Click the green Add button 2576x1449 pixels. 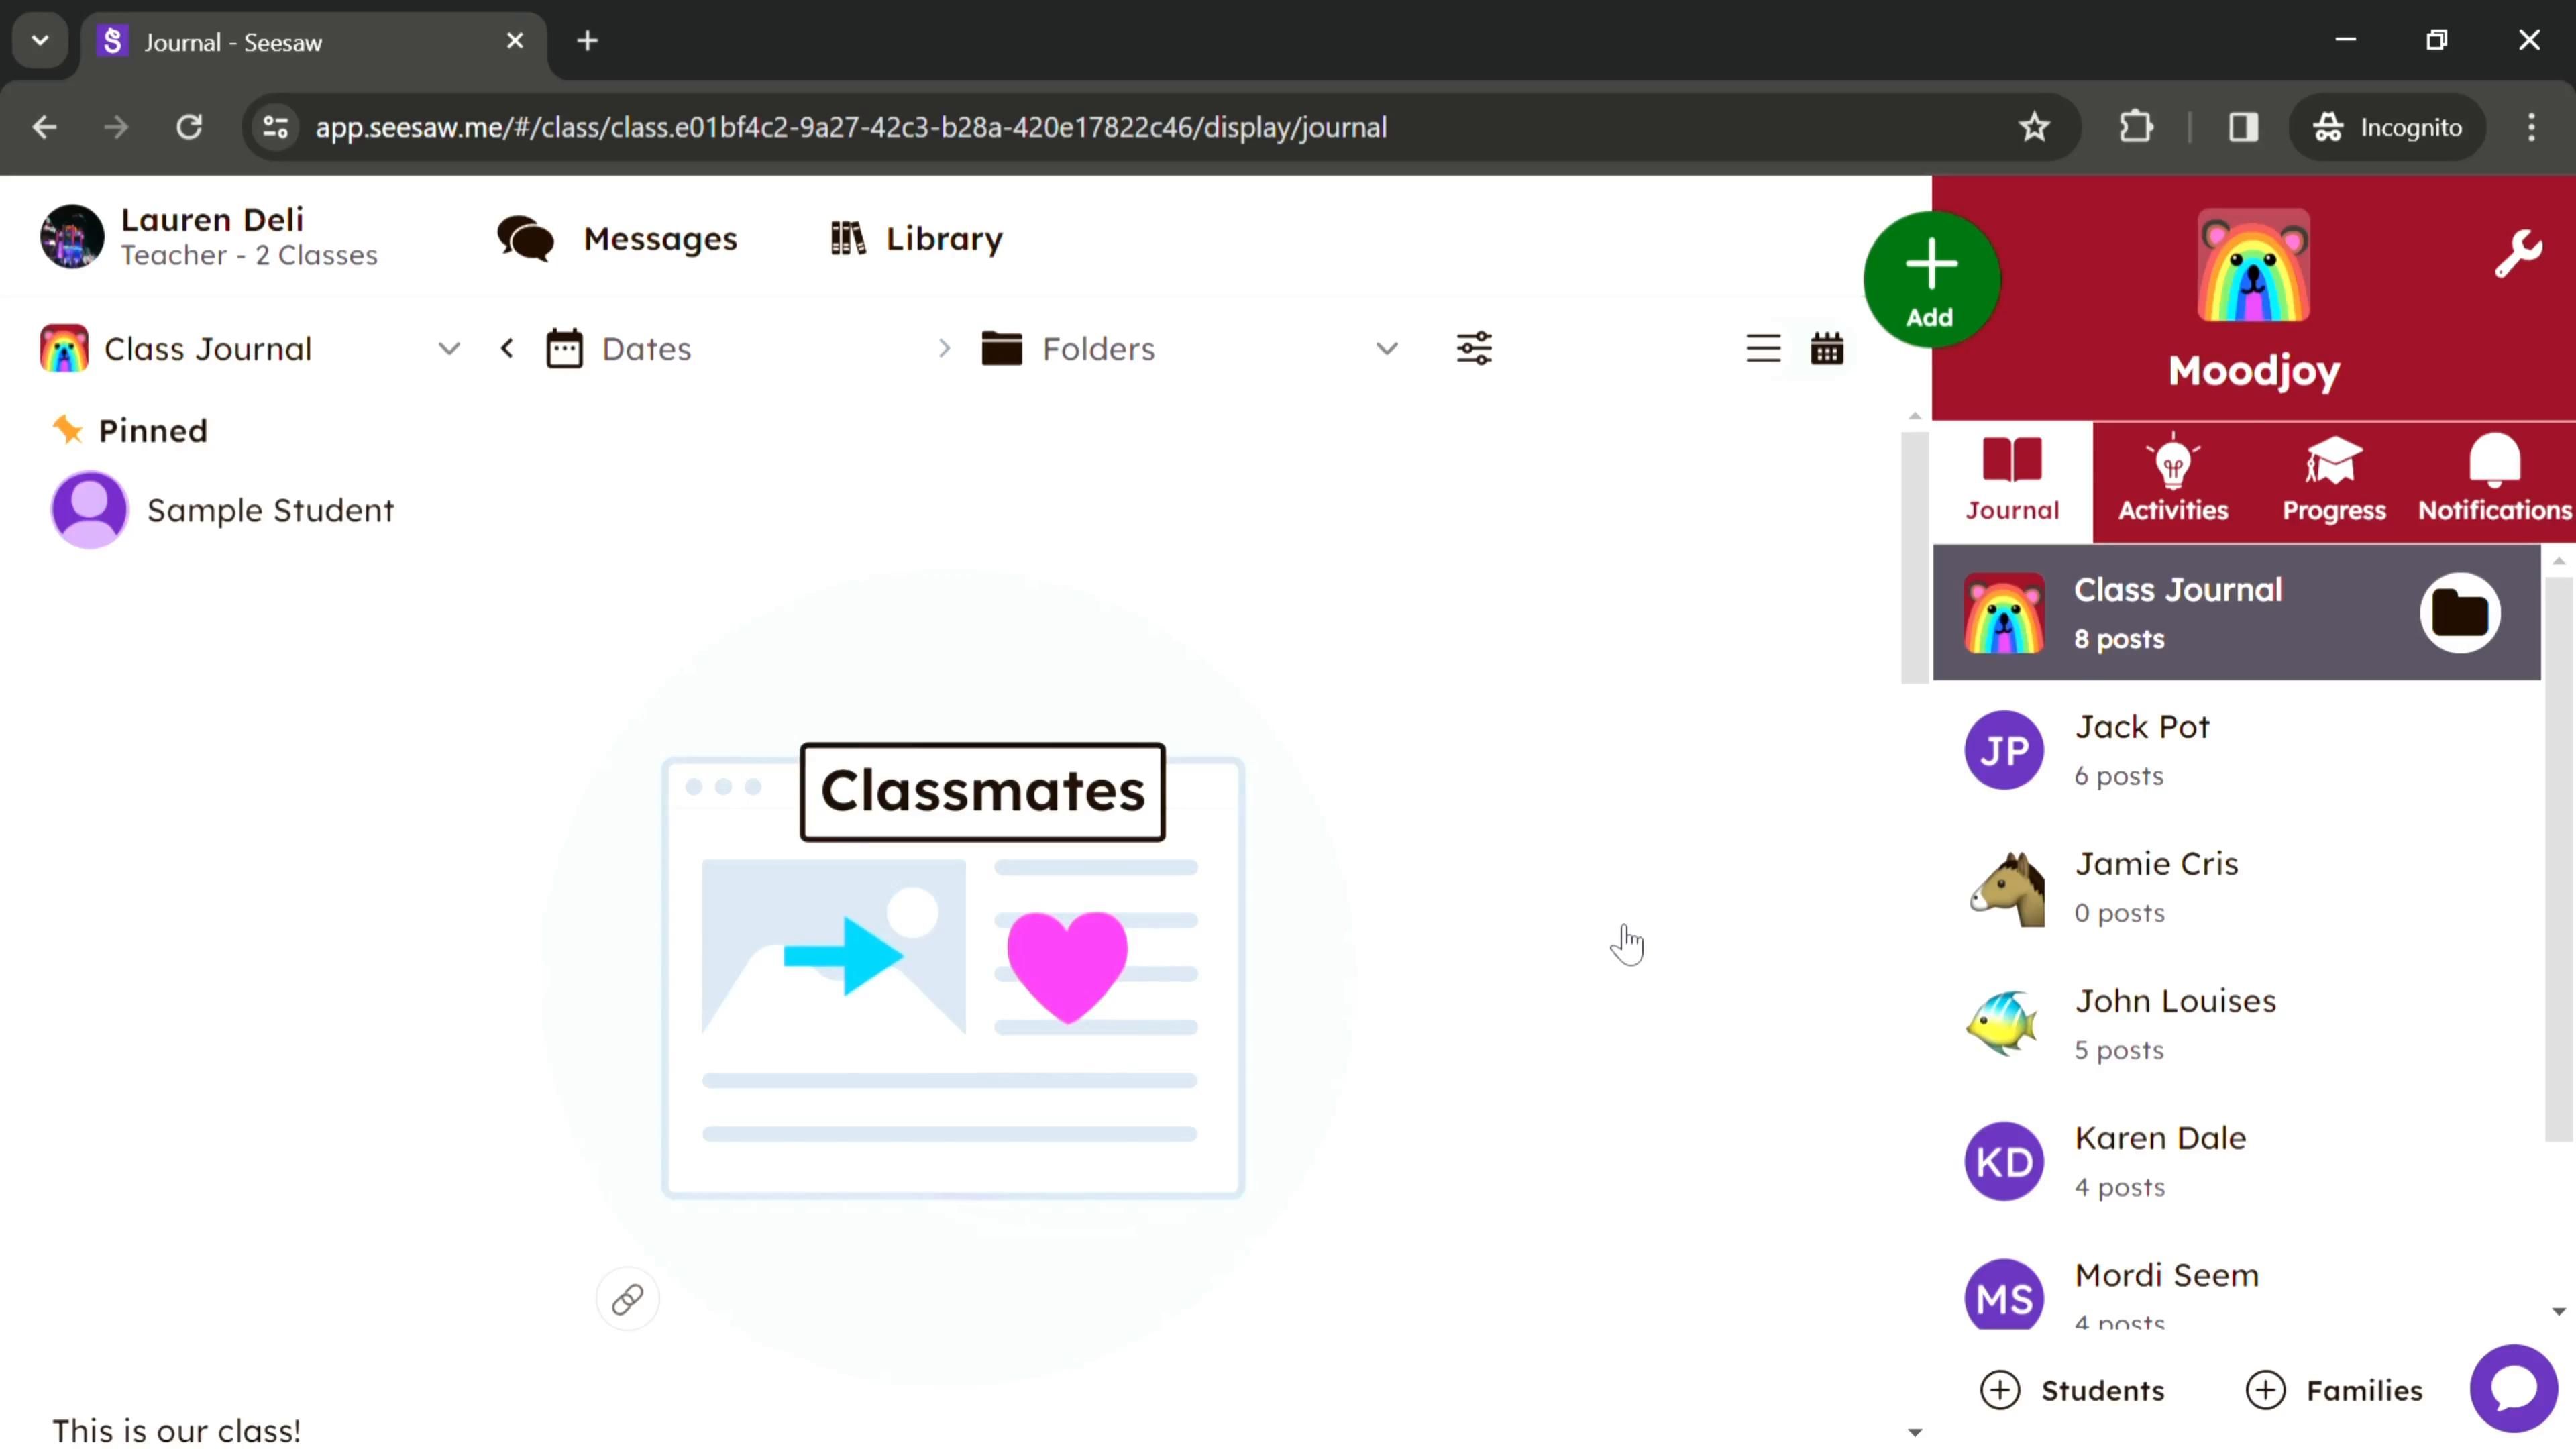(1930, 280)
